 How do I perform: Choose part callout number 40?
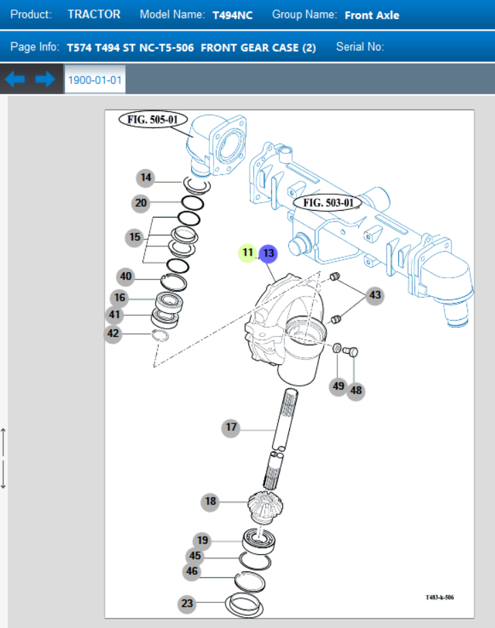tap(125, 277)
